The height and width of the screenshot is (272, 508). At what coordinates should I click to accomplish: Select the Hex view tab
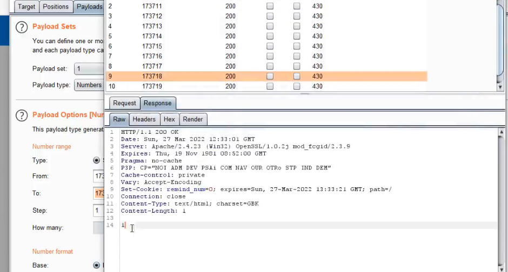[169, 119]
